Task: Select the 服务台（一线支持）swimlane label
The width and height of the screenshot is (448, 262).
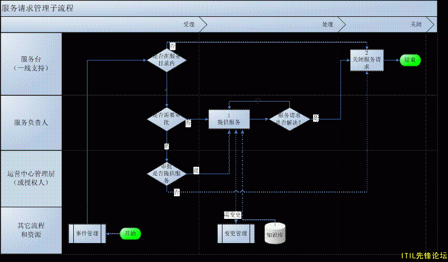Action: tap(31, 64)
